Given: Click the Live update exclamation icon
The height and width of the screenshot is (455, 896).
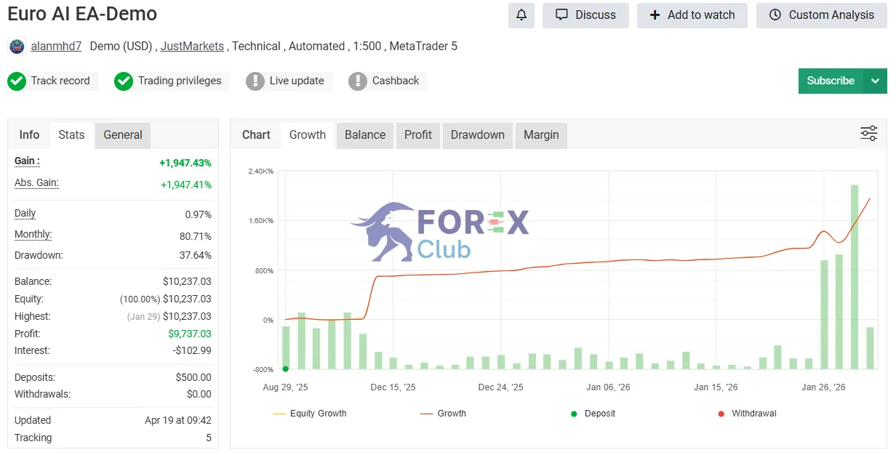Looking at the screenshot, I should pos(255,81).
